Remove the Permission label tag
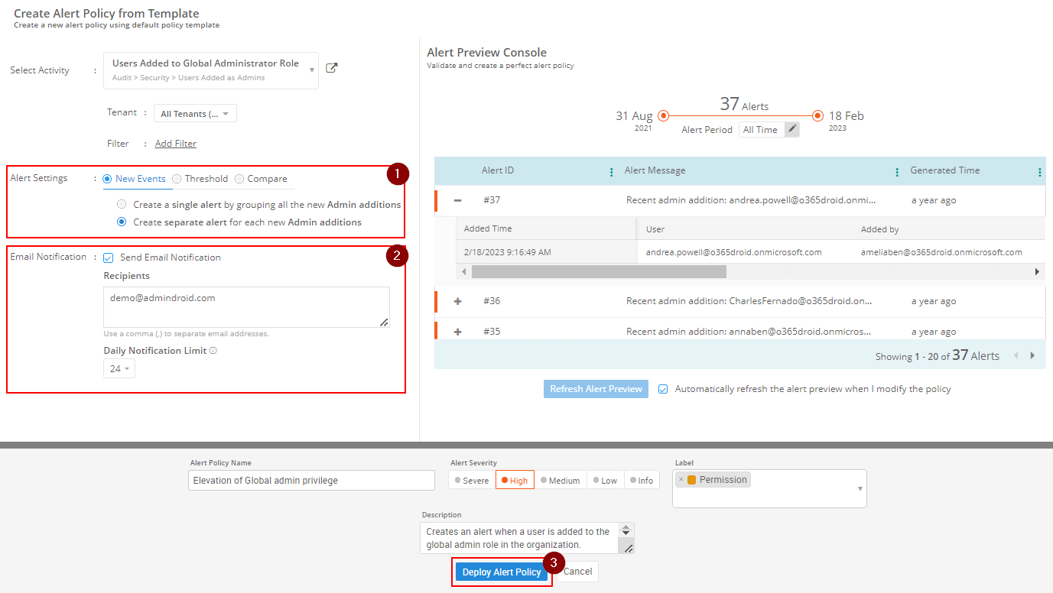The image size is (1053, 593). (681, 480)
